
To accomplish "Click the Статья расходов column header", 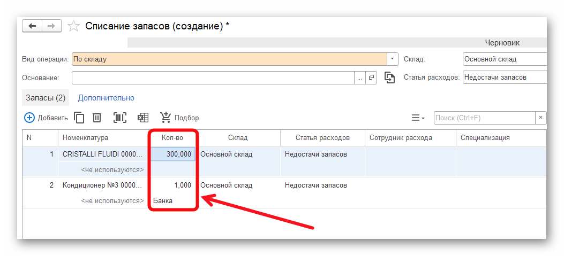I will 322,138.
